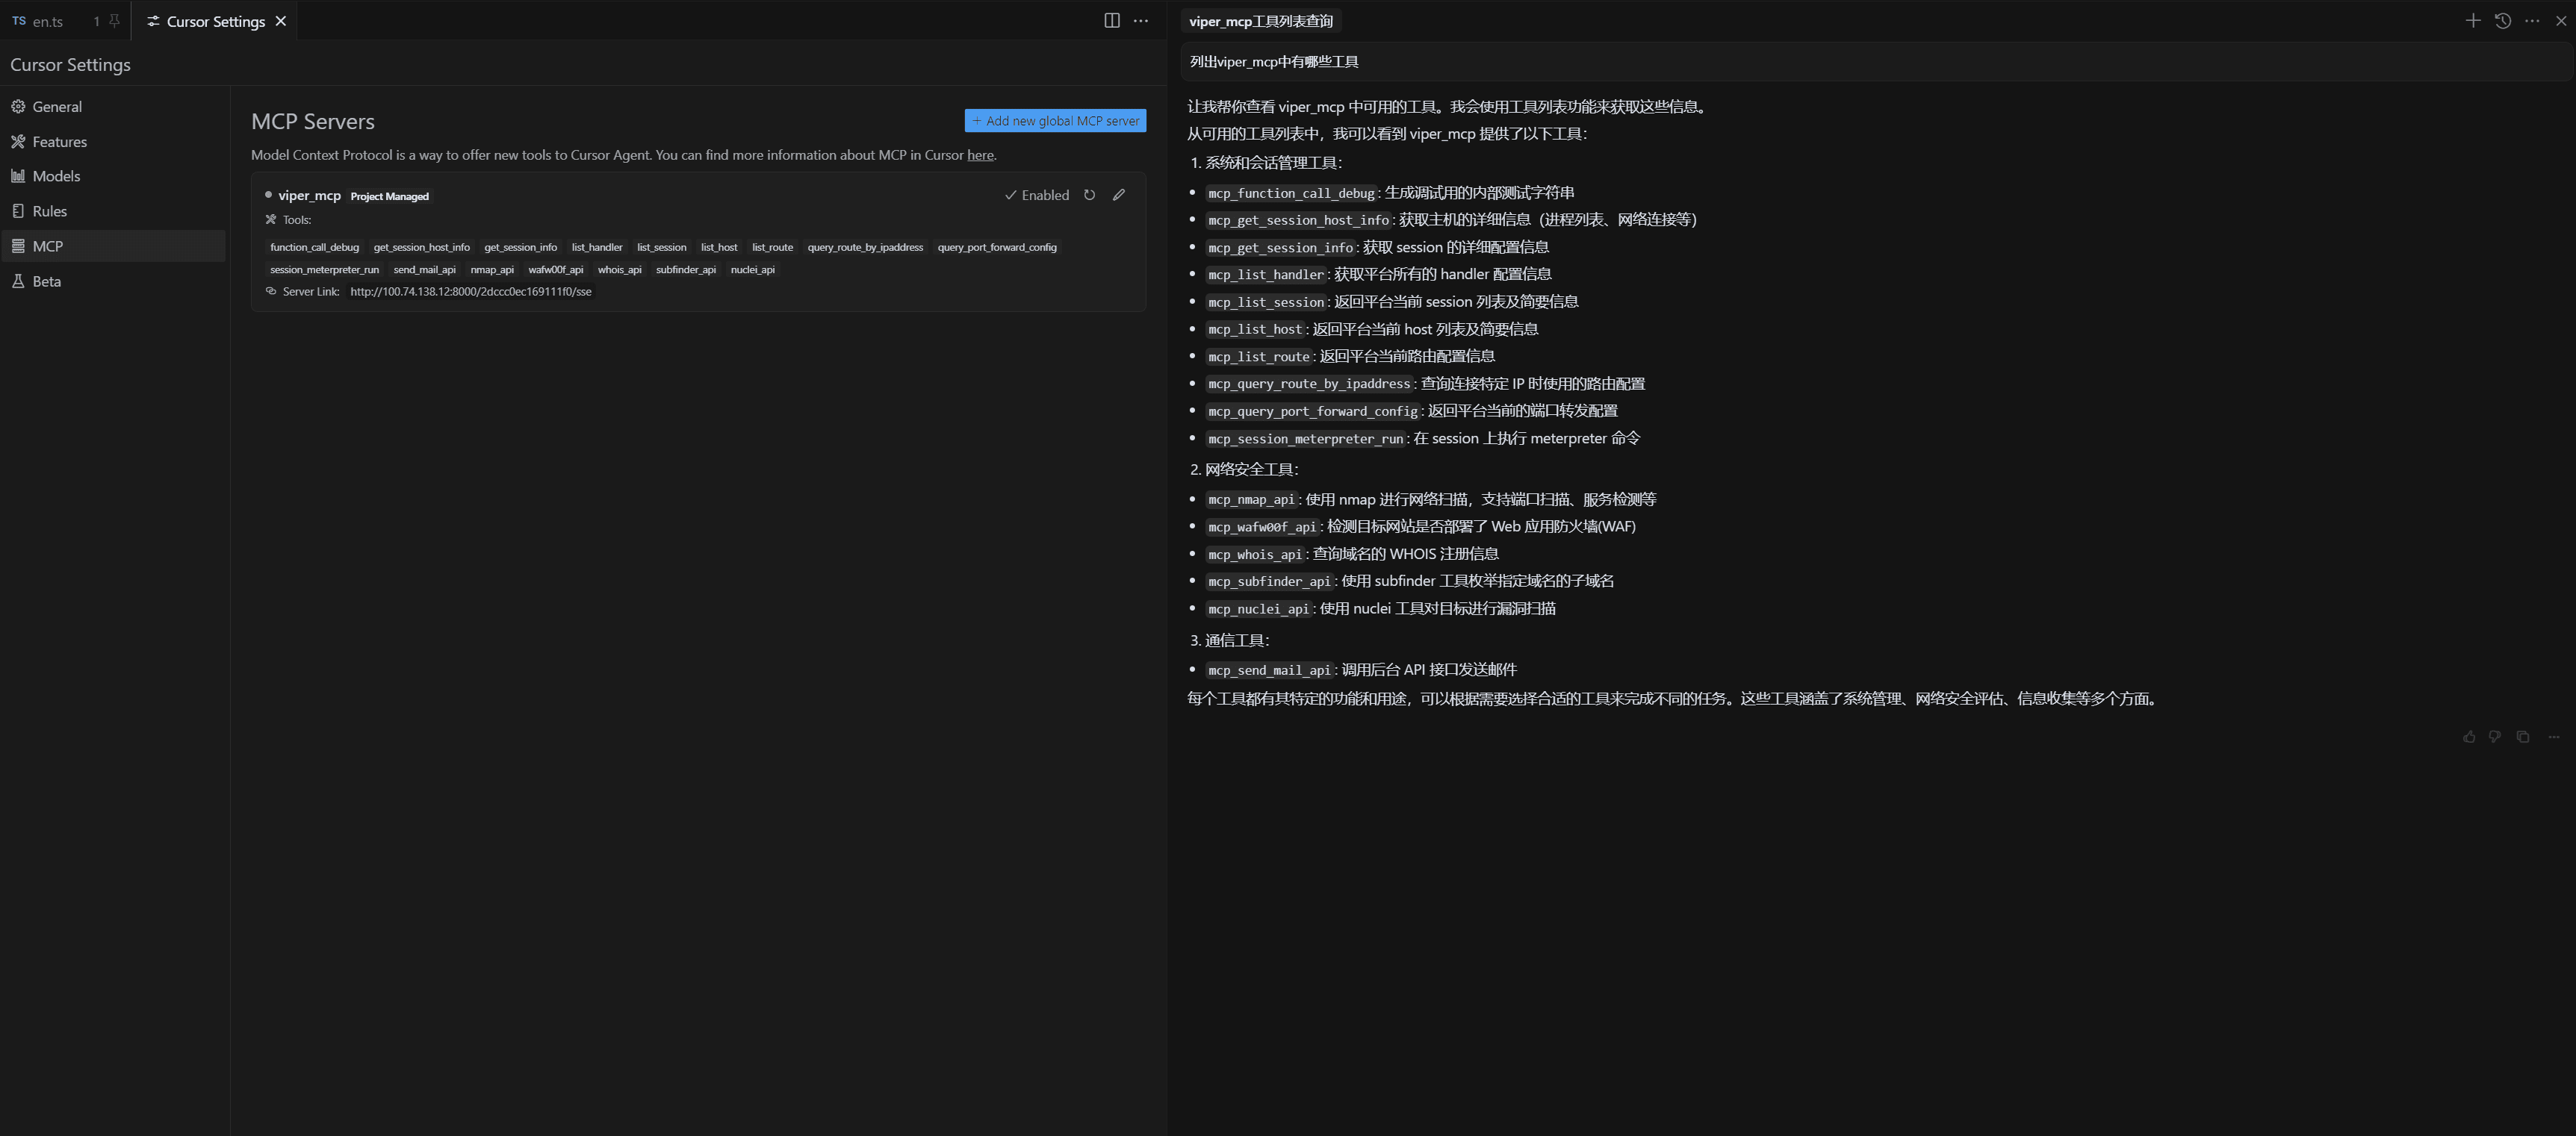Split the editor with the layout icon

point(1111,20)
